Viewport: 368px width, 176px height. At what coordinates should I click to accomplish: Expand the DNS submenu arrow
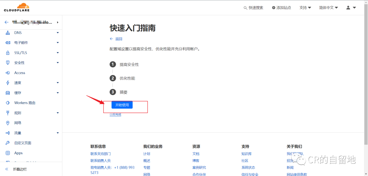click(58, 33)
